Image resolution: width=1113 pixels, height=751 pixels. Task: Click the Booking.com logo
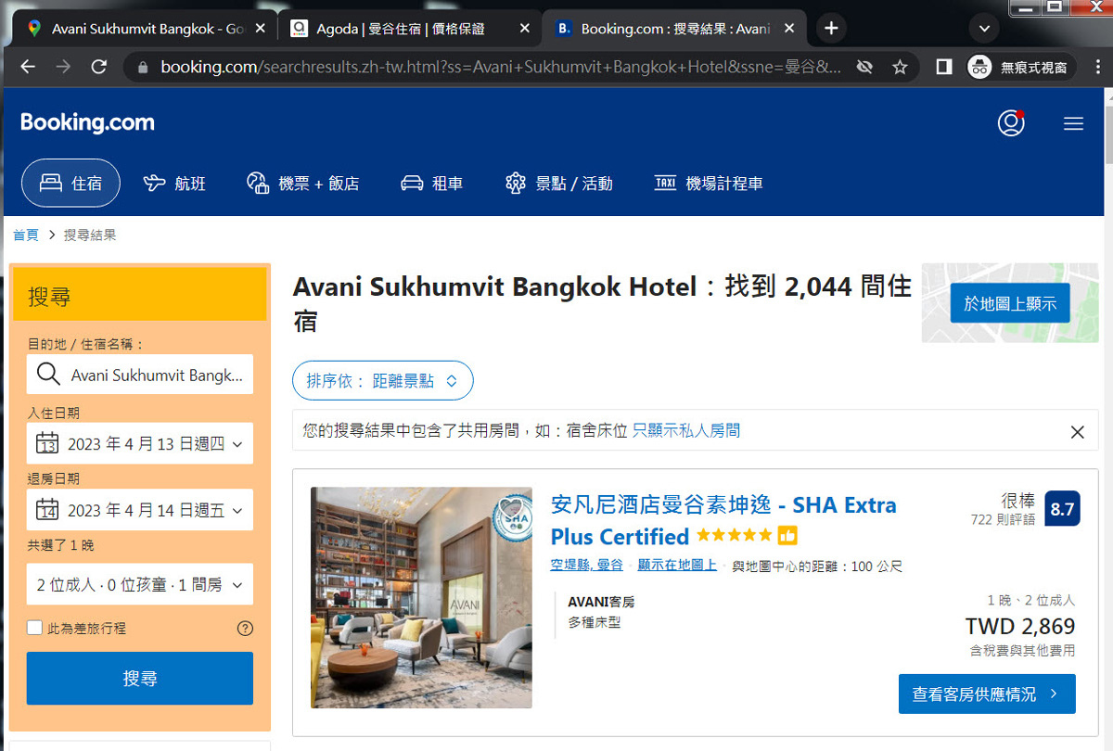tap(87, 122)
